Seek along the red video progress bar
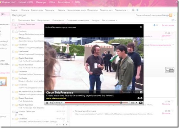Image resolution: width=179 pixels, height=128 pixels. [x=96, y=103]
